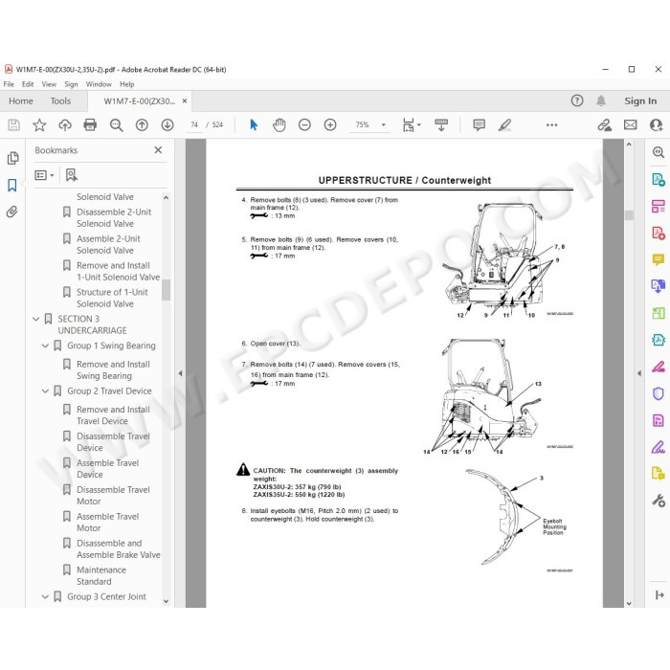Open the Assemble 2-Unit Solenoid Valve bookmark
This screenshot has width=670, height=670.
(x=108, y=244)
